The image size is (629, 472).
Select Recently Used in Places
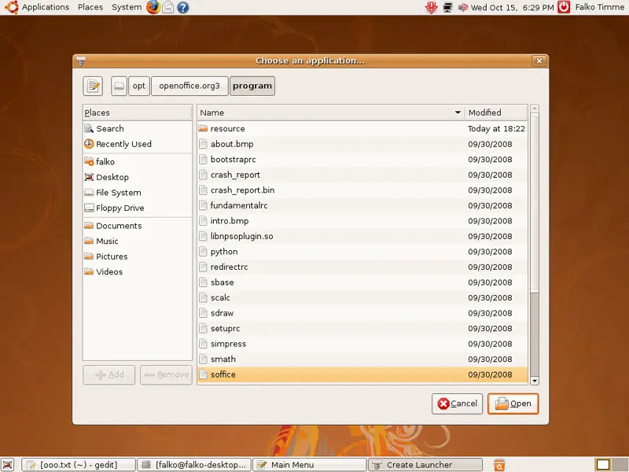point(137,144)
